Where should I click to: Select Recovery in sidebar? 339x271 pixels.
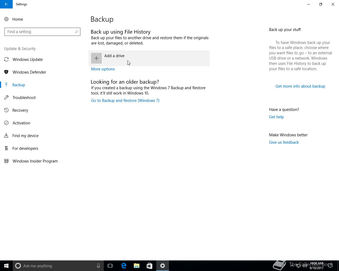tap(42, 110)
